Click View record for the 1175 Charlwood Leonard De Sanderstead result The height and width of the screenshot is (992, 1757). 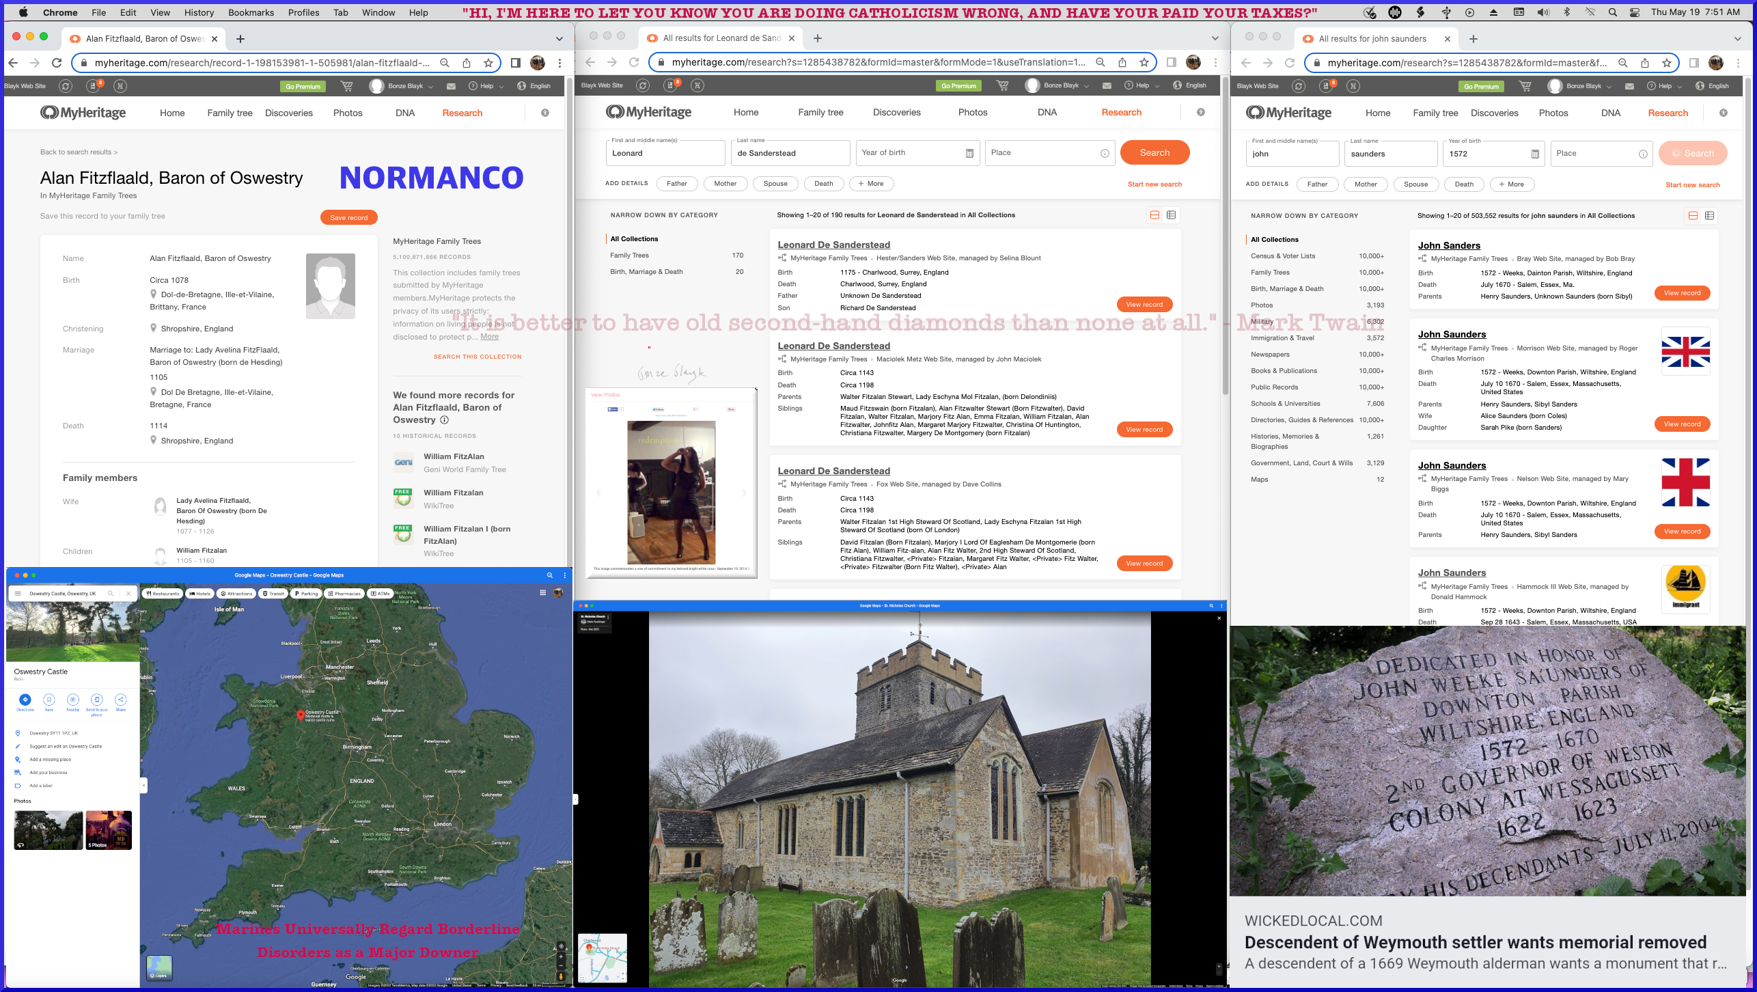click(1144, 304)
